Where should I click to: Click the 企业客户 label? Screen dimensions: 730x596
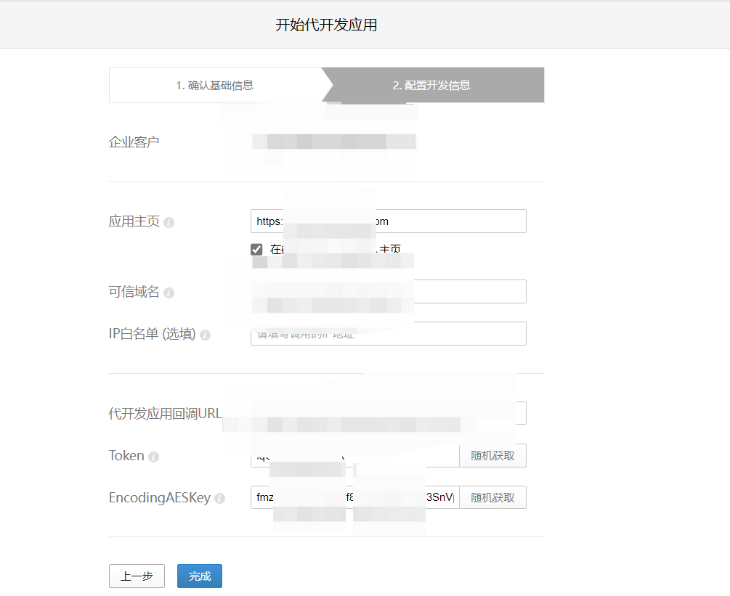tap(134, 142)
